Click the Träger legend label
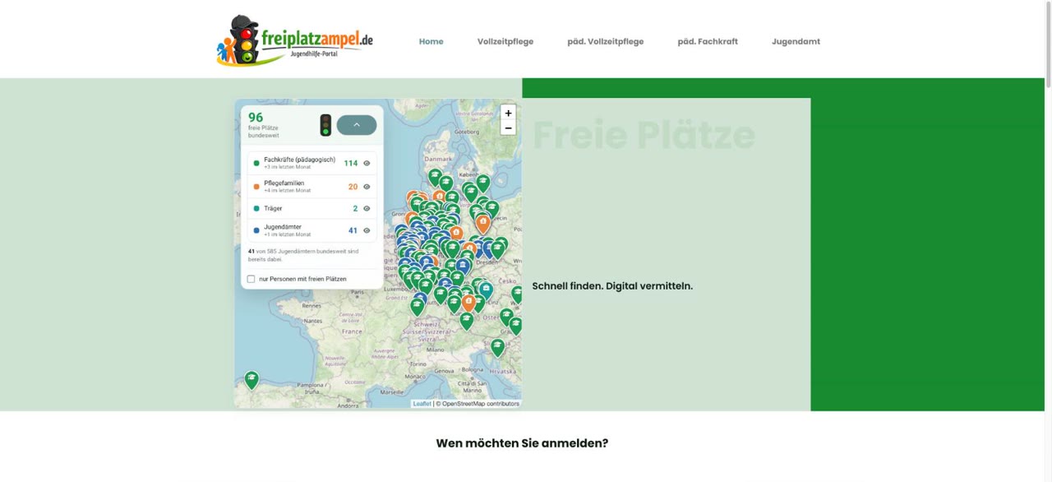The width and height of the screenshot is (1052, 482). (x=273, y=209)
